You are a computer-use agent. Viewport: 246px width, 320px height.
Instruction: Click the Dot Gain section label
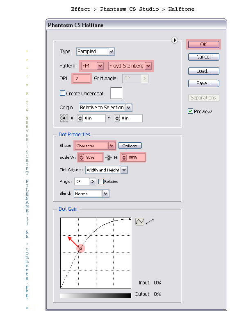(68, 209)
